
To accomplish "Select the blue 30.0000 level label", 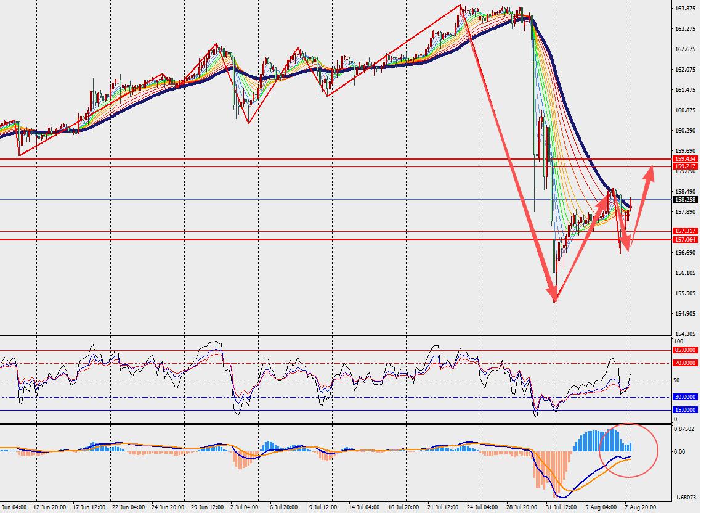I will tap(685, 397).
